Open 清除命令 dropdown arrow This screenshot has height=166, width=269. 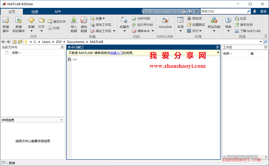153,31
